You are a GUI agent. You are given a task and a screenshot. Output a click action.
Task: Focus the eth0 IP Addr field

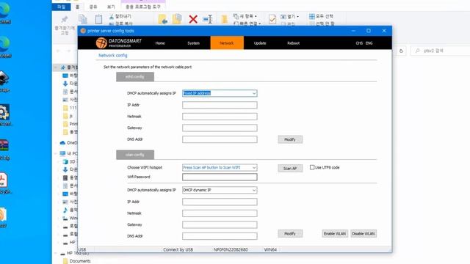tap(220, 105)
